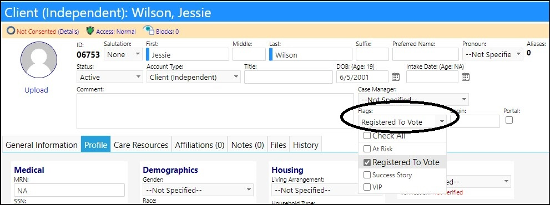
Task: Tick the At Risk flag checkbox
Action: pyautogui.click(x=367, y=149)
